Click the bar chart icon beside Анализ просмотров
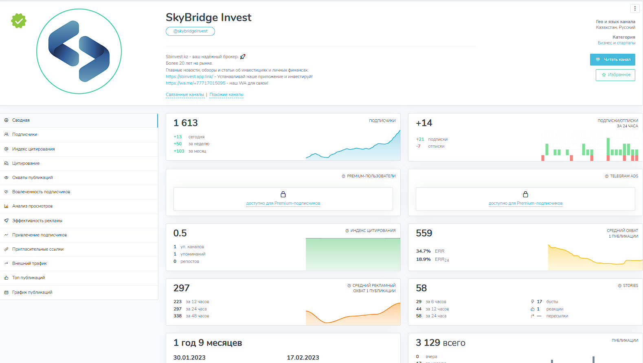Screen dimensions: 643x363 [6, 206]
